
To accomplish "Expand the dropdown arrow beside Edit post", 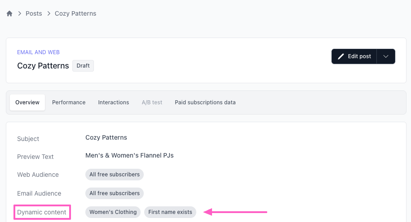I will pyautogui.click(x=386, y=56).
